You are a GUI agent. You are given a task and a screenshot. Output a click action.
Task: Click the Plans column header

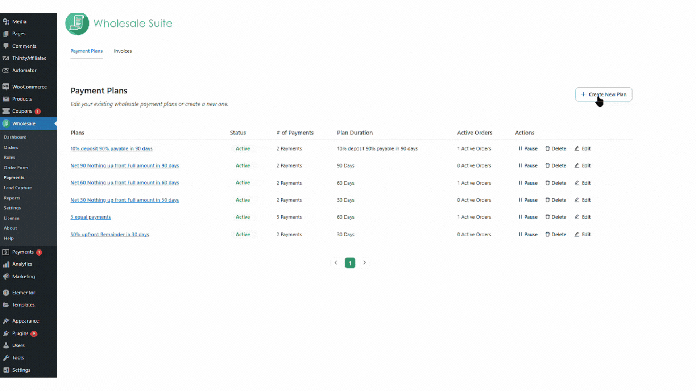coord(77,133)
